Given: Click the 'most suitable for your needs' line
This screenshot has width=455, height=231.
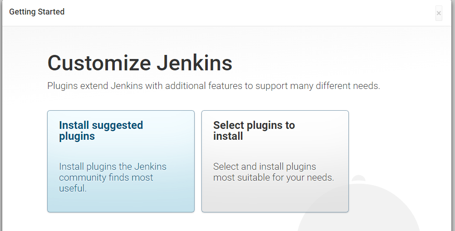Looking at the screenshot, I should pyautogui.click(x=274, y=177).
